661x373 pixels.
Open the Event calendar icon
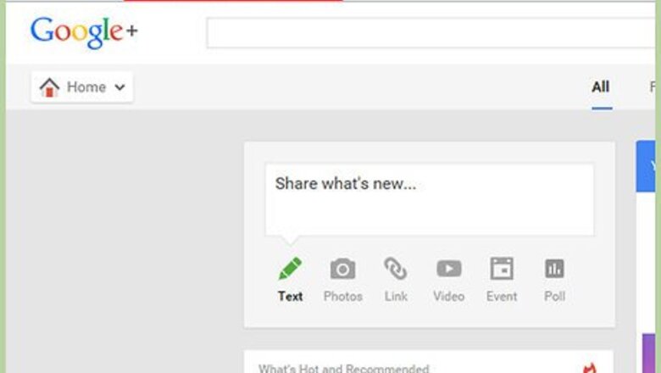pyautogui.click(x=502, y=269)
